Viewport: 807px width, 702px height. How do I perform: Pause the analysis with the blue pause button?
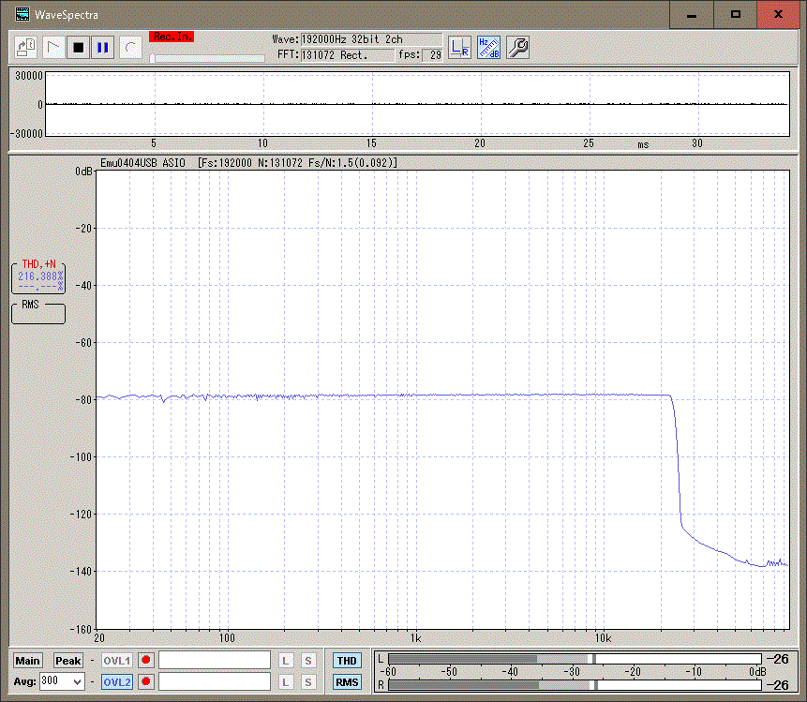point(103,48)
